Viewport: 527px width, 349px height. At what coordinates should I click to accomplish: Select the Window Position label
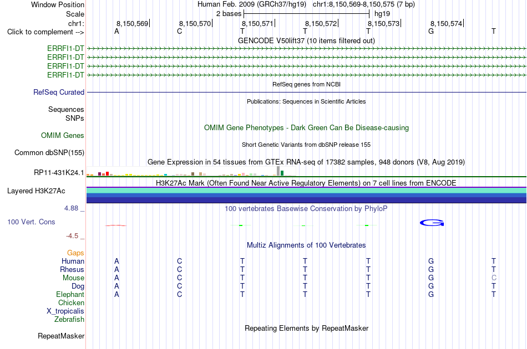click(x=58, y=4)
